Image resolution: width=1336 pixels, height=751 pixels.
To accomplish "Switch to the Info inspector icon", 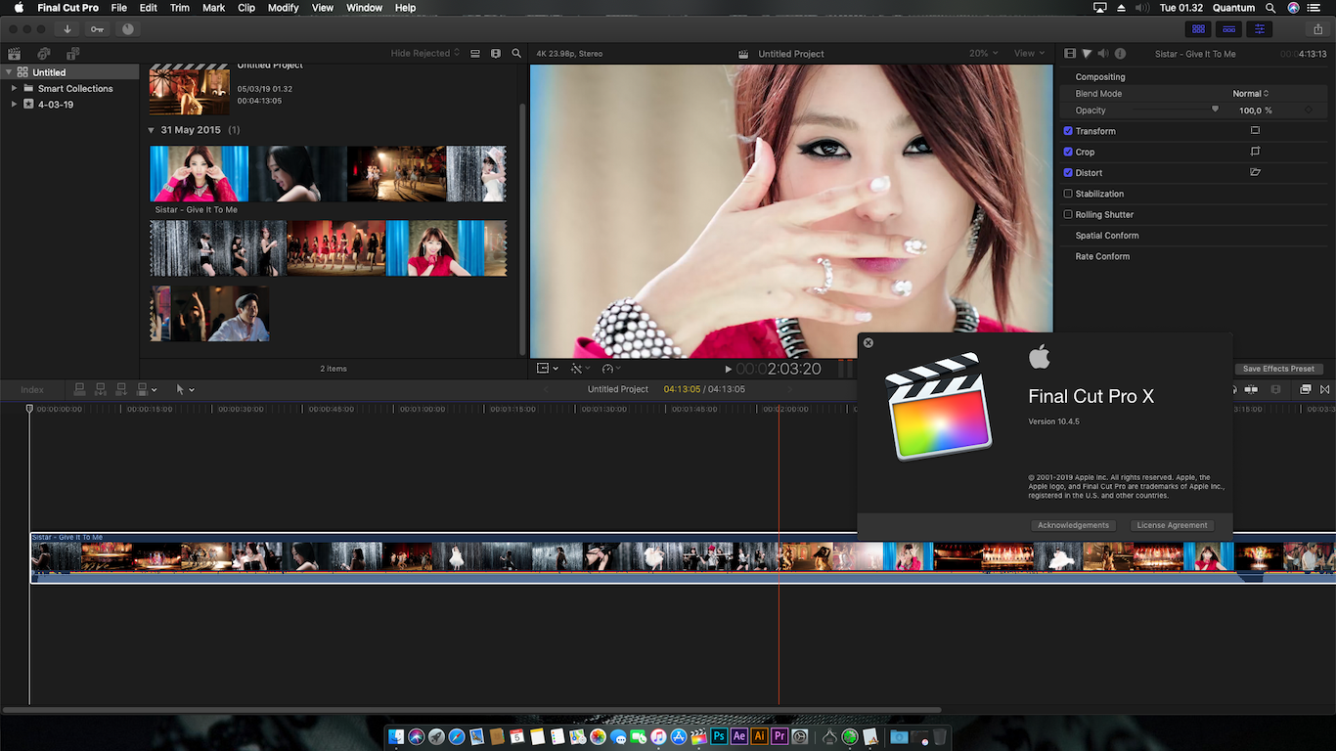I will 1120,54.
